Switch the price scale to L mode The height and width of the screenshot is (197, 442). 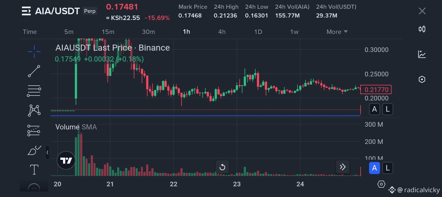(387, 109)
